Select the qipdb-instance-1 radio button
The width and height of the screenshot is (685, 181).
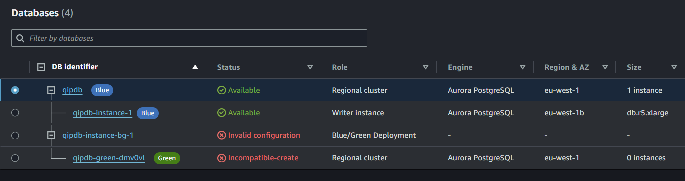(x=15, y=113)
